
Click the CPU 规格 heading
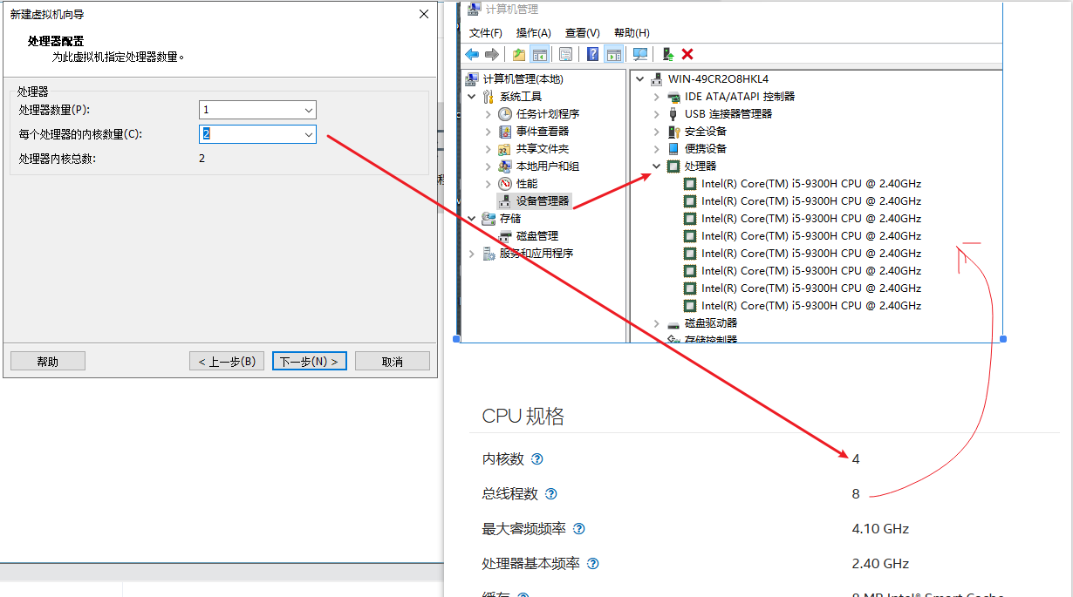click(x=523, y=417)
